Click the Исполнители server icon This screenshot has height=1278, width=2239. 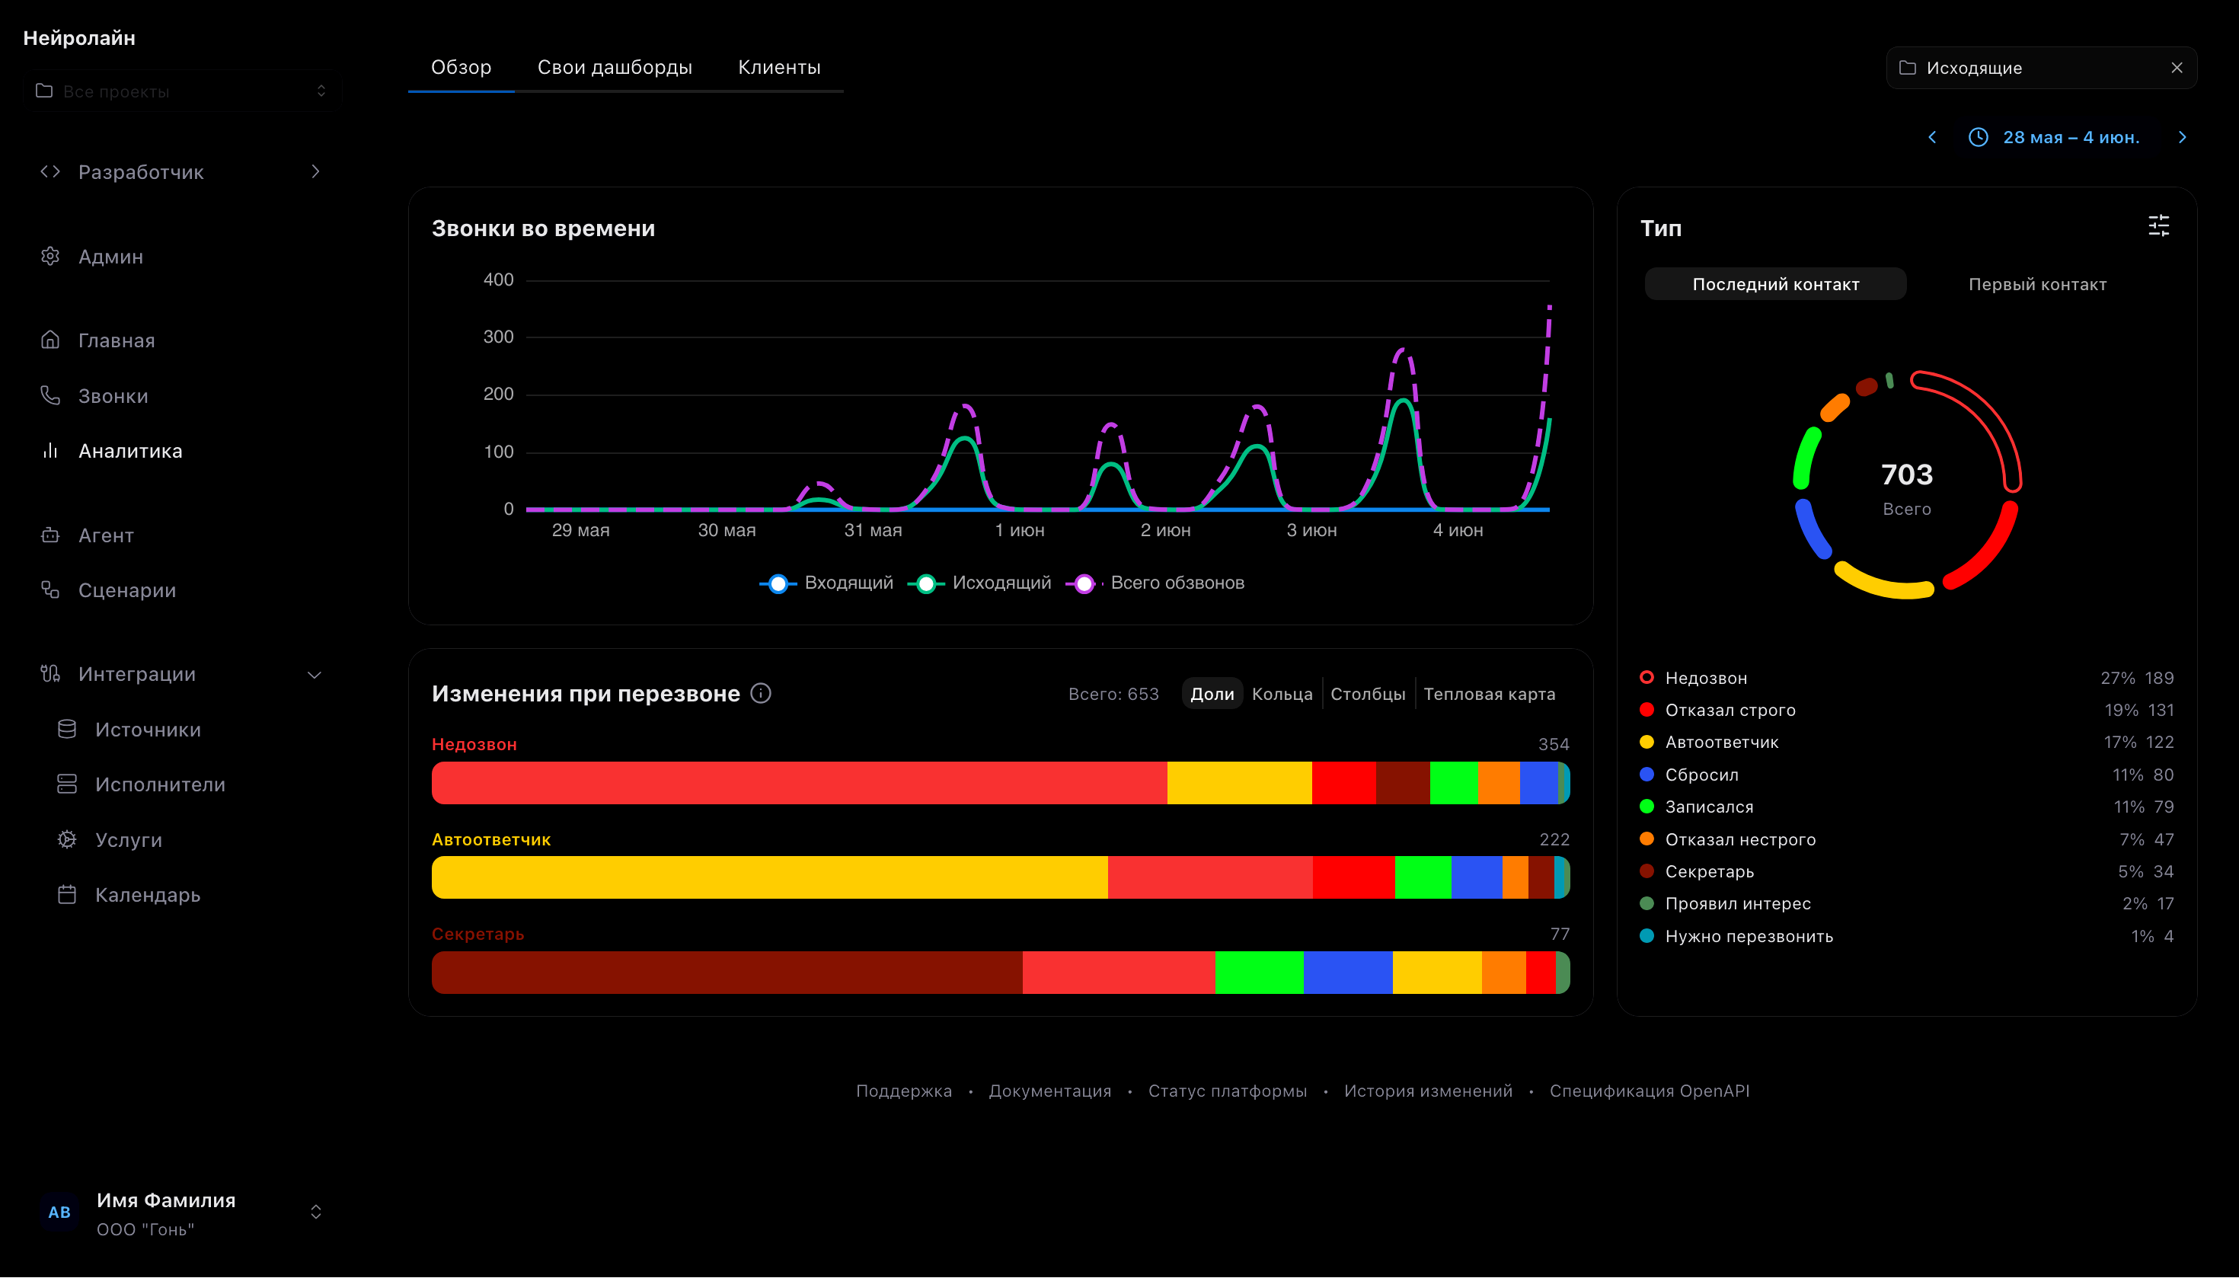[67, 784]
